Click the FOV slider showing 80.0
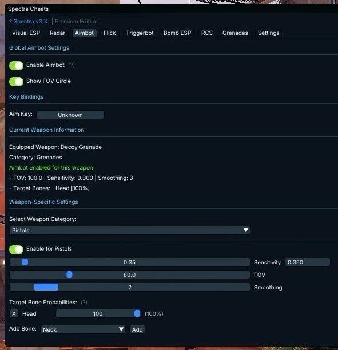The width and height of the screenshot is (338, 350). tap(130, 275)
